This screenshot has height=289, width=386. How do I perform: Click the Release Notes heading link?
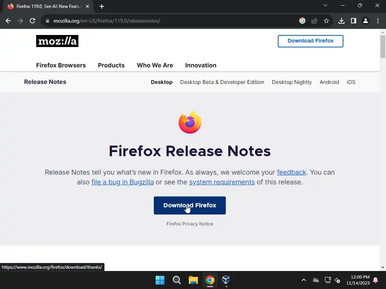(45, 82)
